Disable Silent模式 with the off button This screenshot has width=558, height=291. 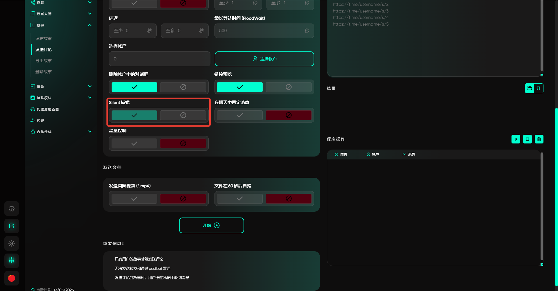tap(183, 115)
